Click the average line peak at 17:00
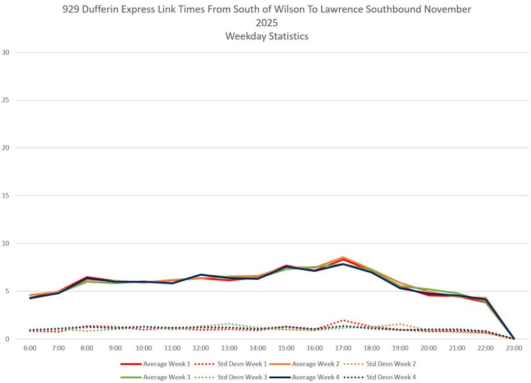531x383 pixels. point(343,258)
